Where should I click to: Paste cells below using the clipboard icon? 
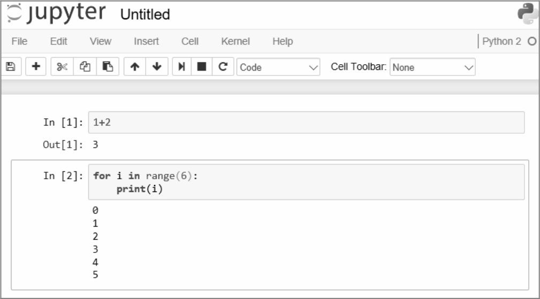pyautogui.click(x=108, y=66)
